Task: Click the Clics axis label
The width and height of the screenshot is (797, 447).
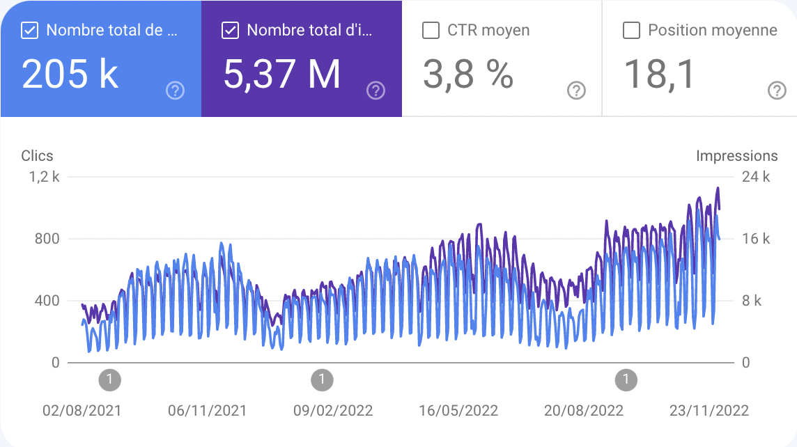Action: point(37,156)
